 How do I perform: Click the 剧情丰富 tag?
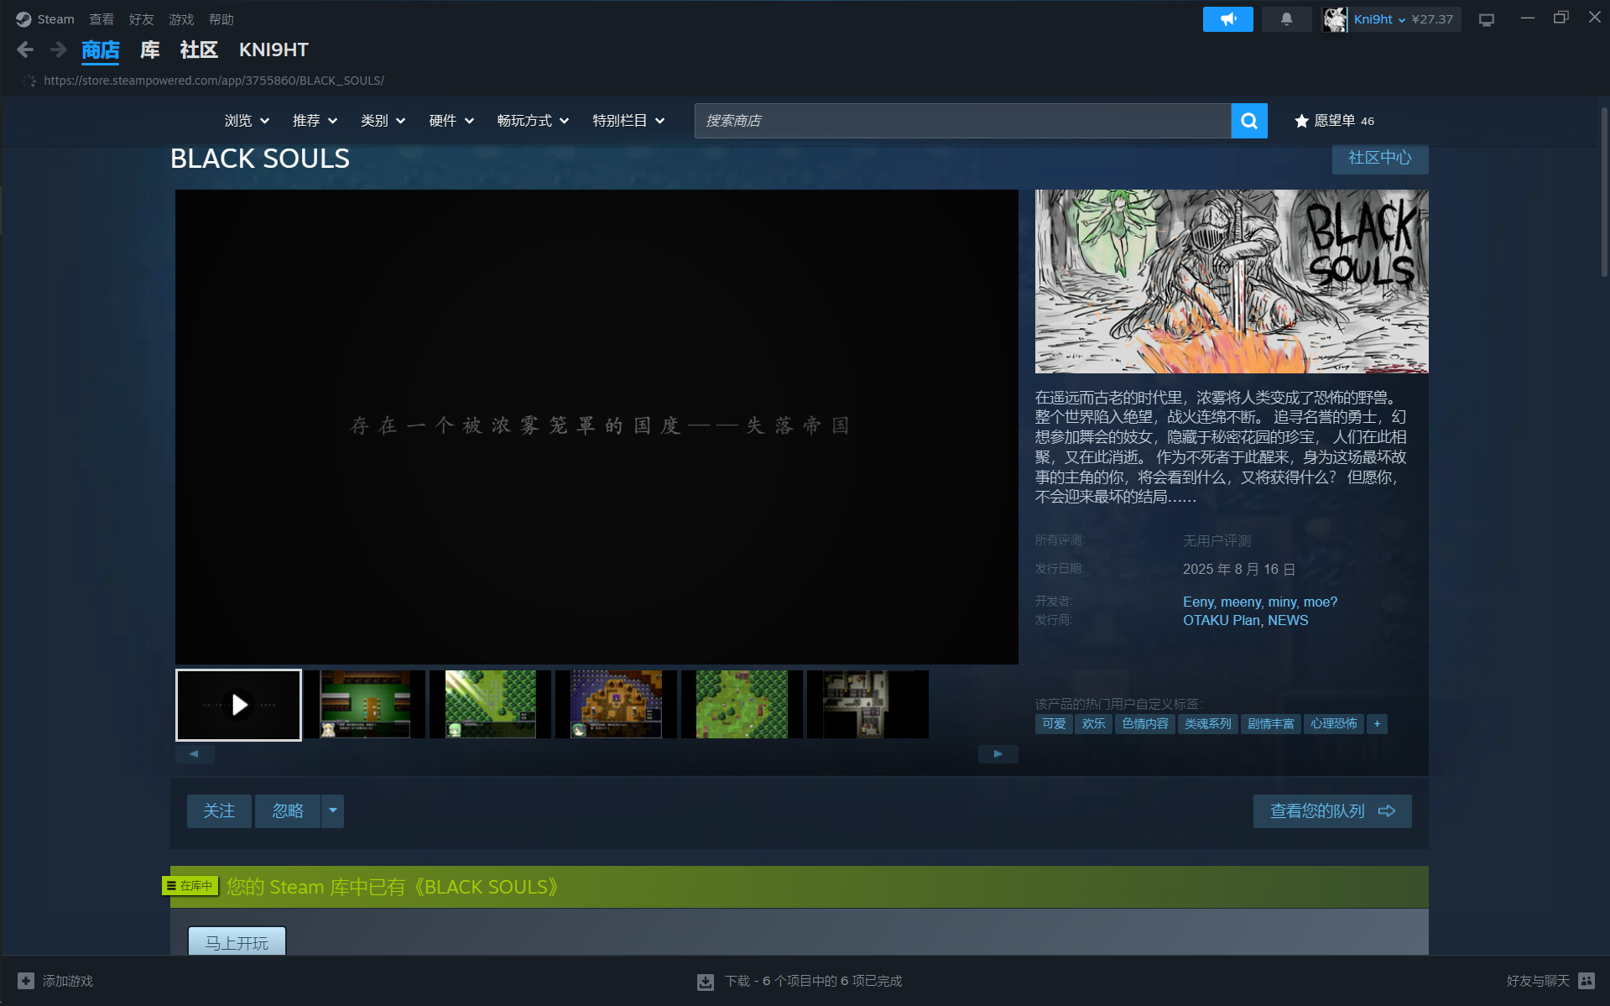click(1270, 724)
